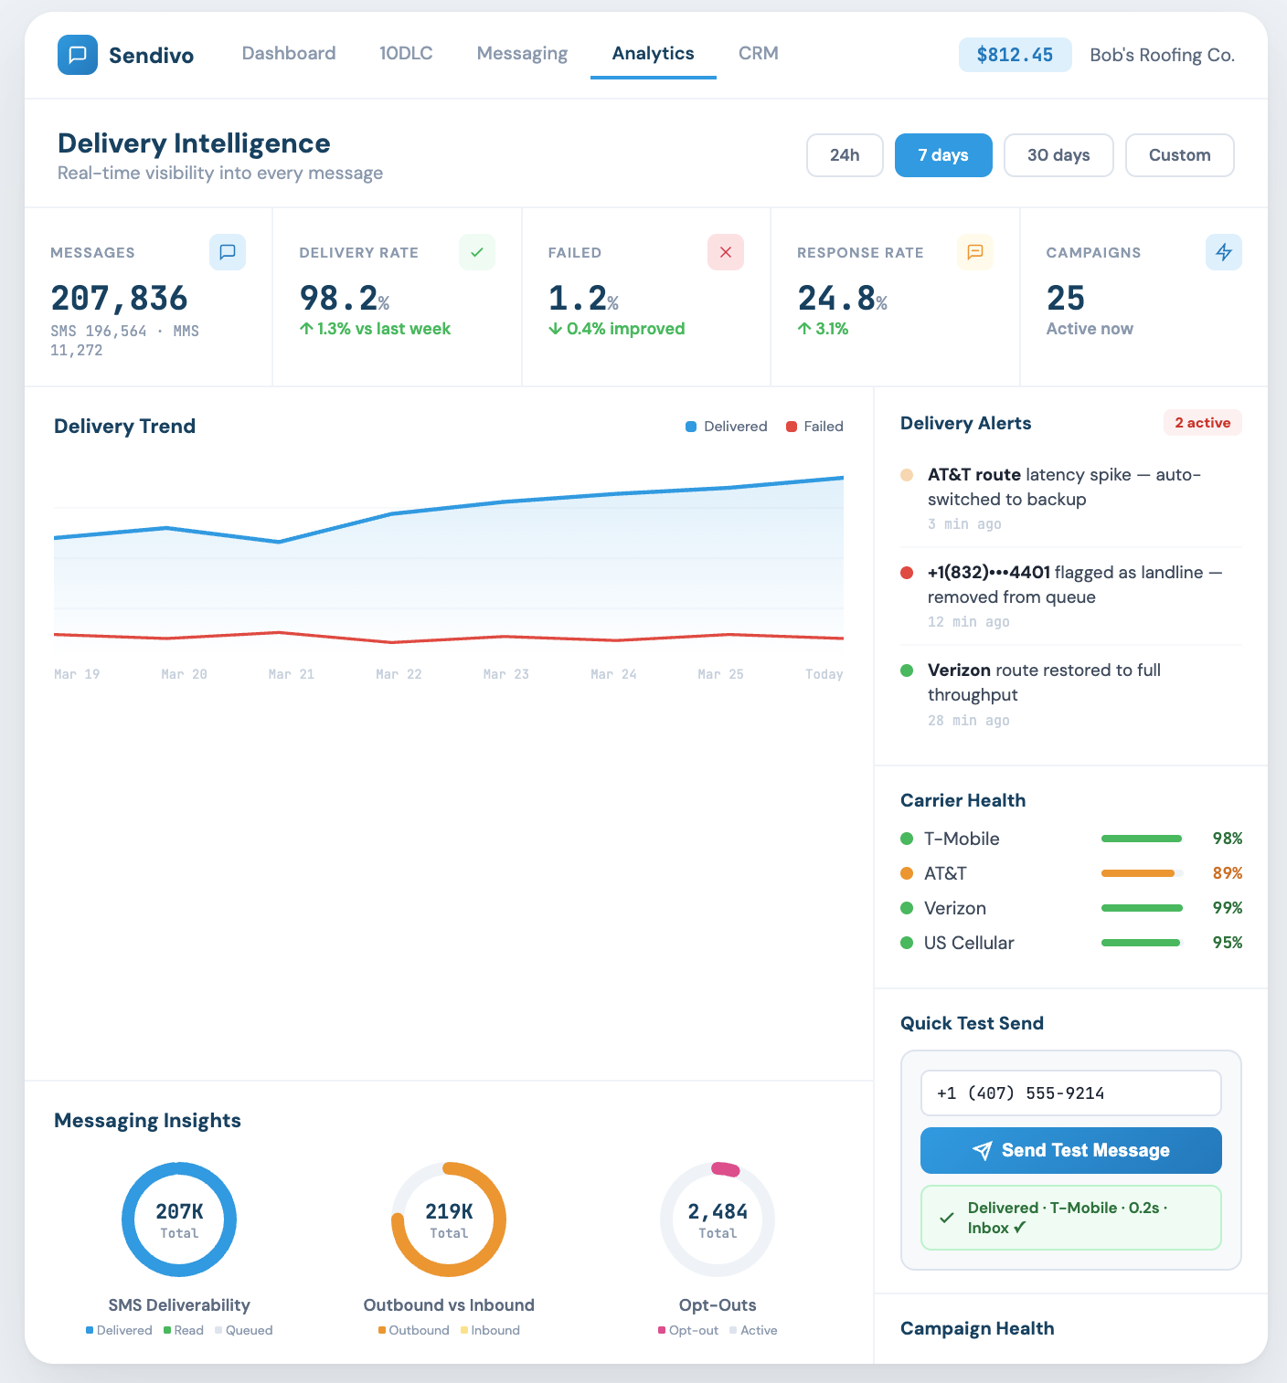1287x1383 pixels.
Task: Click the Sendivo chat bubble logo
Action: tap(78, 55)
